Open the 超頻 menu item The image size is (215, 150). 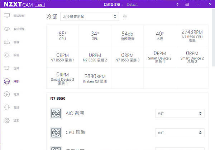16,68
